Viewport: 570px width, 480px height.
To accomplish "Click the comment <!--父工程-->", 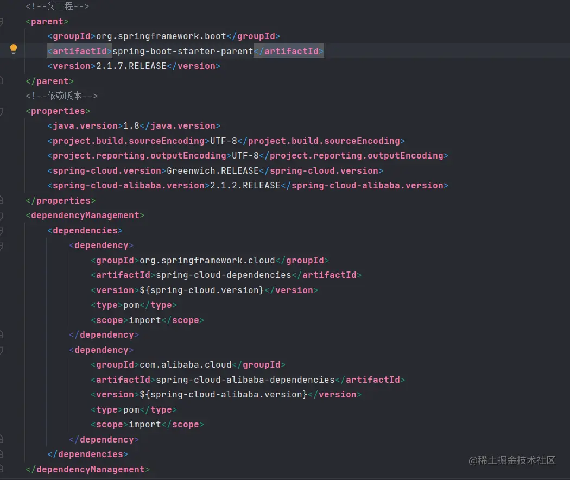I will (x=58, y=6).
